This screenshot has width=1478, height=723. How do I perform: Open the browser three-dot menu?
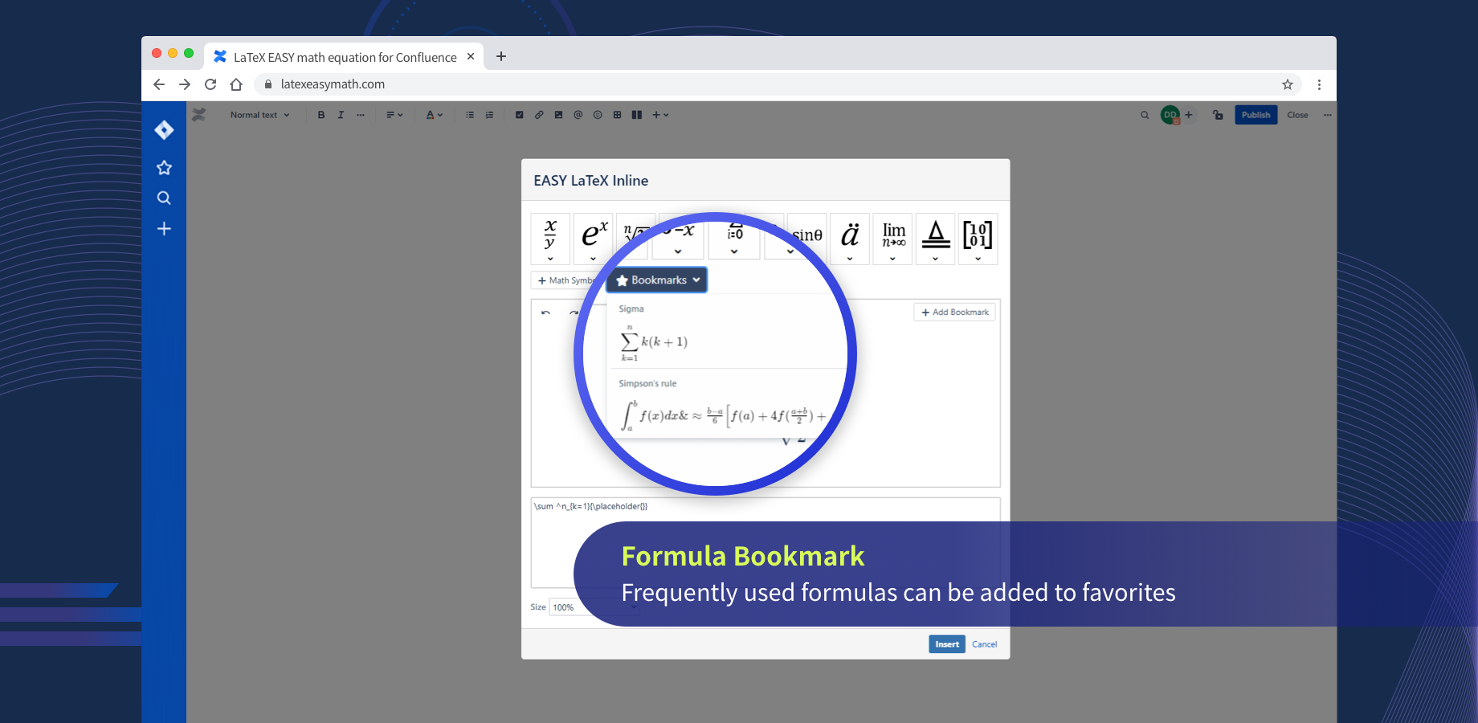click(1319, 84)
